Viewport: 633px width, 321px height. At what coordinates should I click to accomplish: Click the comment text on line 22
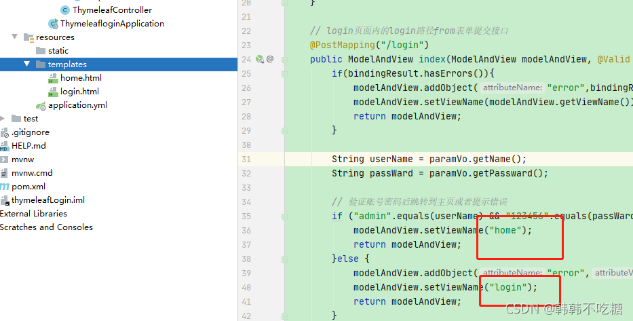click(409, 31)
